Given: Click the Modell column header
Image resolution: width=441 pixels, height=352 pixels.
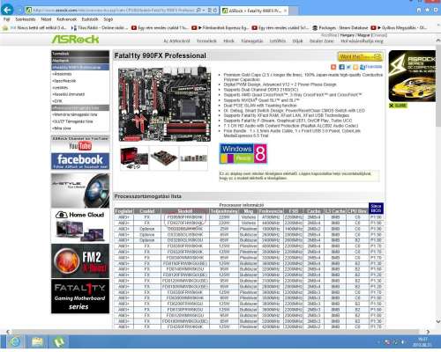Looking at the screenshot, I should point(185,211).
